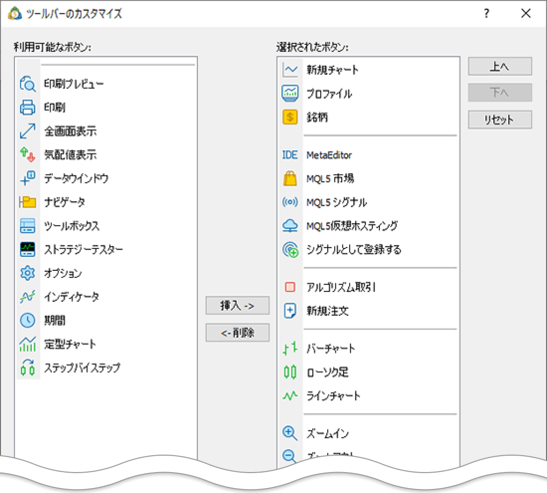Click the 気配値表示 up-down arrows icon

point(27,154)
